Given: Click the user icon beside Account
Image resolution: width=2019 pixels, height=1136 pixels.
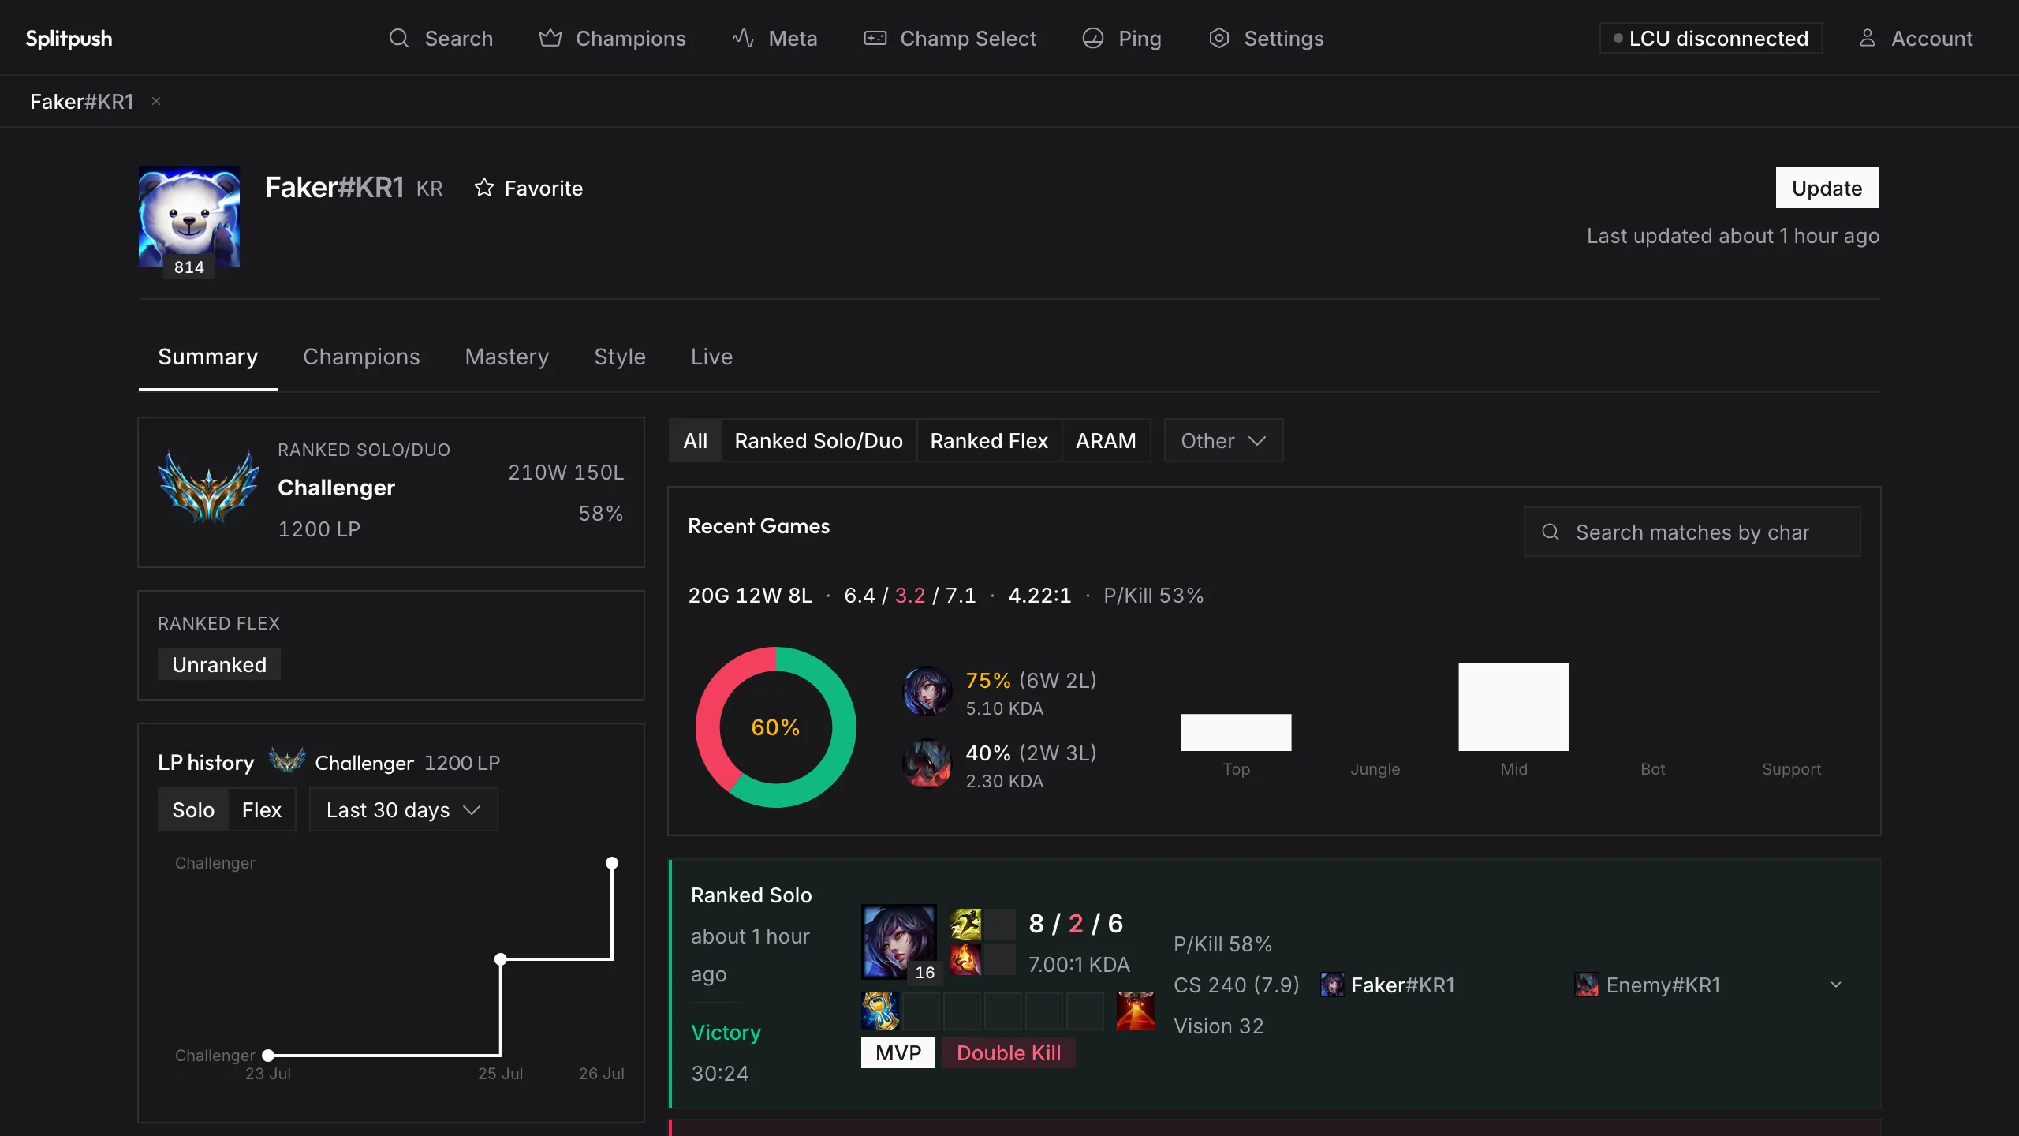Looking at the screenshot, I should (1868, 38).
